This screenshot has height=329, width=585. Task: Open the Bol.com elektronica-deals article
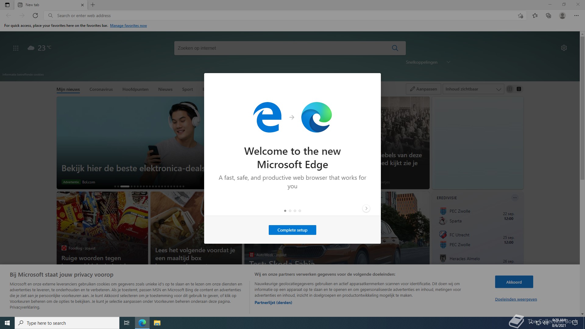point(130,143)
